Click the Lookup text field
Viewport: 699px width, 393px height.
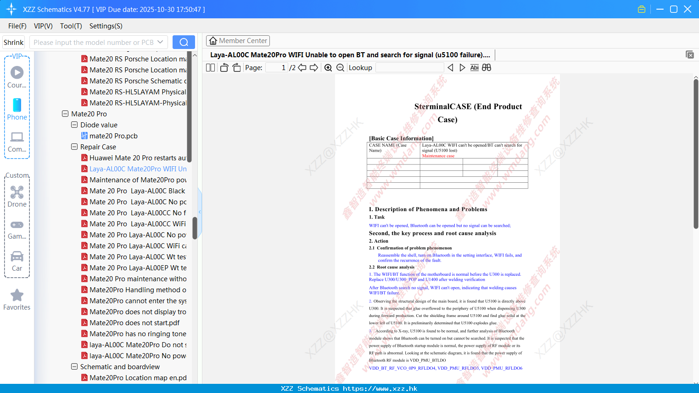(x=409, y=67)
